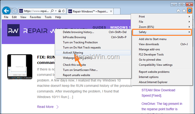This screenshot has height=114, width=195.
Task: Expand the Print submenu
Action: (162, 17)
